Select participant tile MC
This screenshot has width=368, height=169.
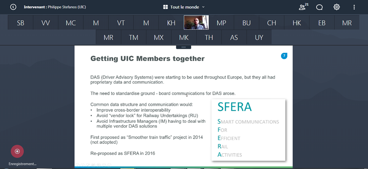71,23
